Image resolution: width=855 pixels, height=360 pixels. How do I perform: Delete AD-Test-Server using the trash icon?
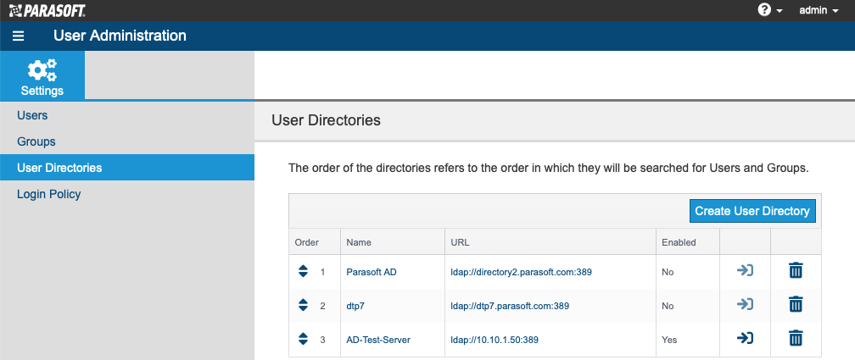[796, 338]
